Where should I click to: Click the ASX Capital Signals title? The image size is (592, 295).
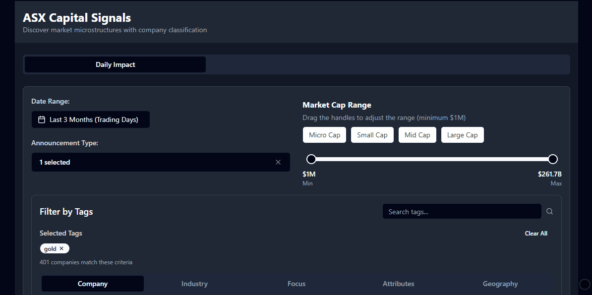(x=77, y=18)
